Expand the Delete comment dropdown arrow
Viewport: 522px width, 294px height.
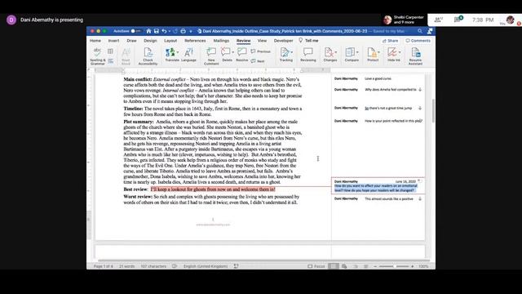232,52
